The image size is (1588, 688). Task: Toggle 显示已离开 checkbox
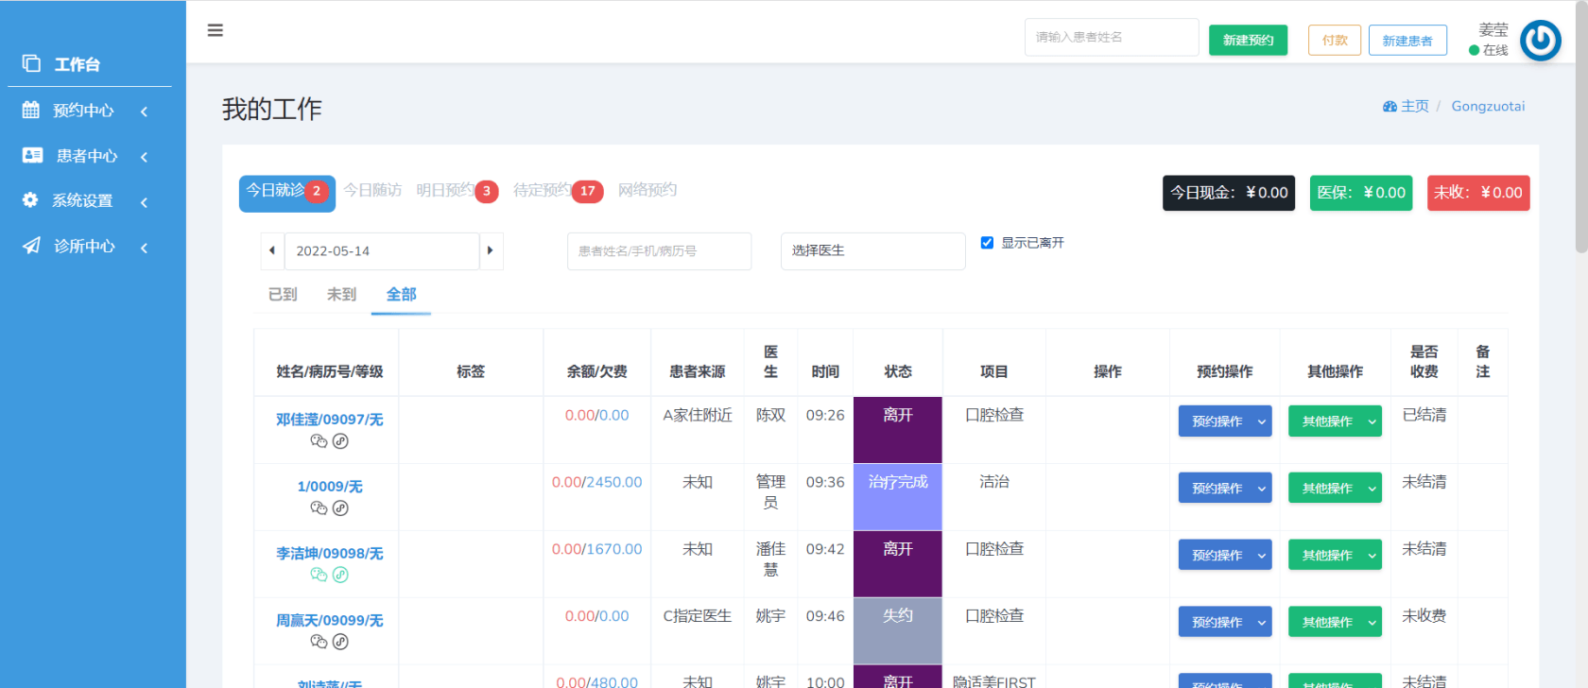tap(987, 243)
